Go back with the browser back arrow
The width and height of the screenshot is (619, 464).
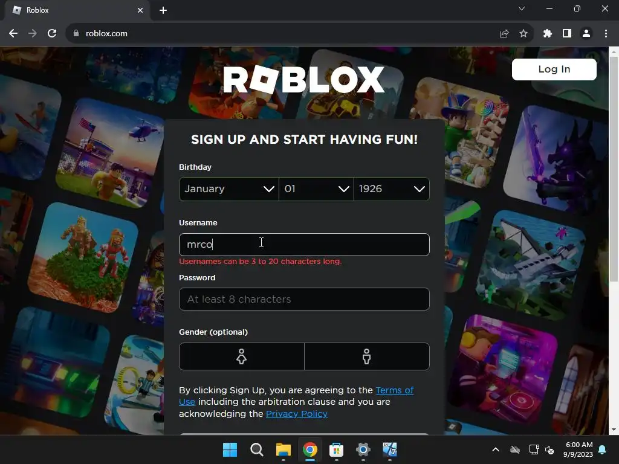pyautogui.click(x=13, y=34)
